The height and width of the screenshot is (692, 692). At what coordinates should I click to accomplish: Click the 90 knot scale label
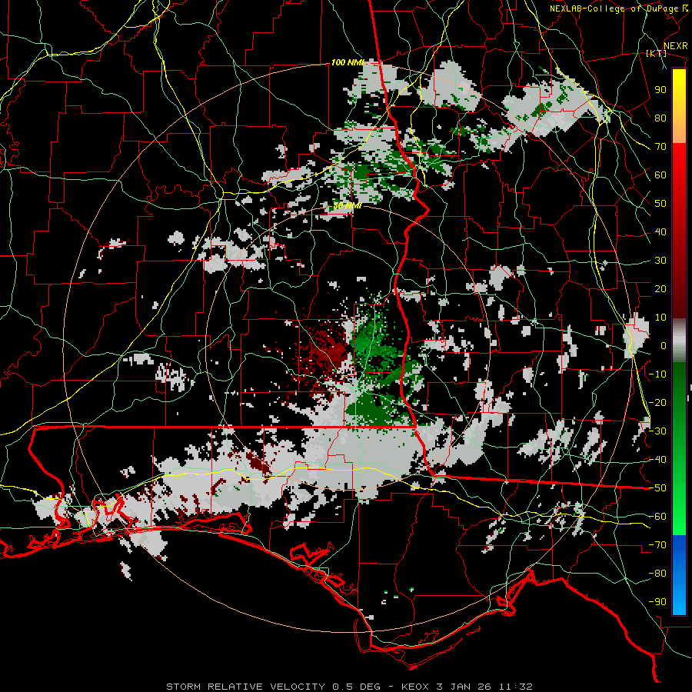coord(660,90)
